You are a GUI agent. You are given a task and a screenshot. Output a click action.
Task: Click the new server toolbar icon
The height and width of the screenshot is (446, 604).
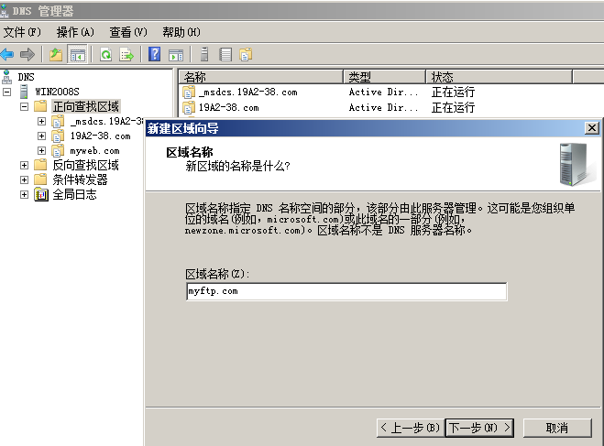pos(204,54)
